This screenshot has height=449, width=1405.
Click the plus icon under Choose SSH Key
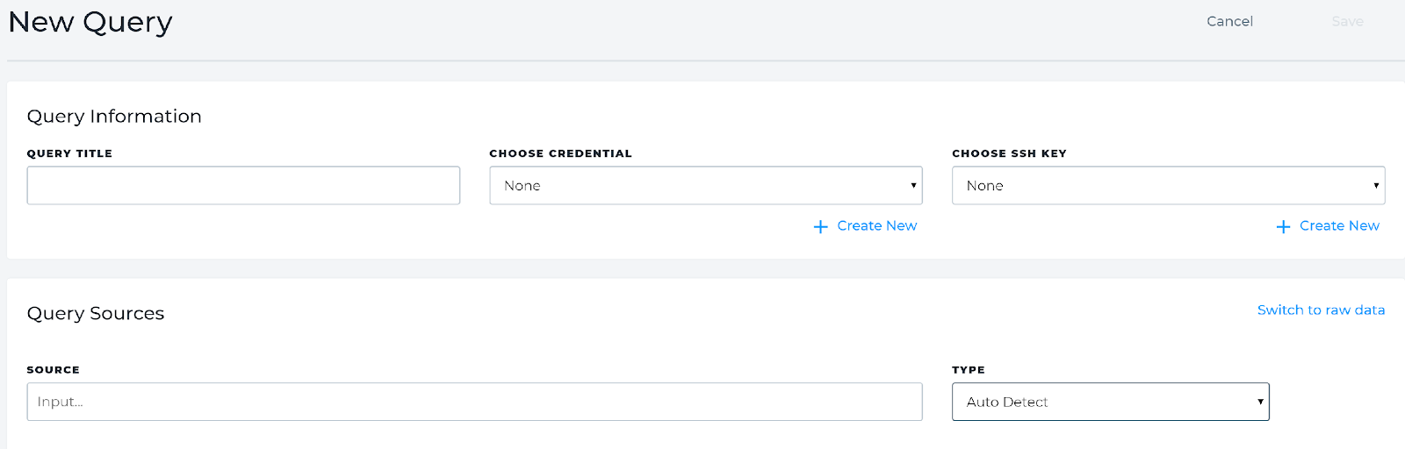pyautogui.click(x=1283, y=227)
